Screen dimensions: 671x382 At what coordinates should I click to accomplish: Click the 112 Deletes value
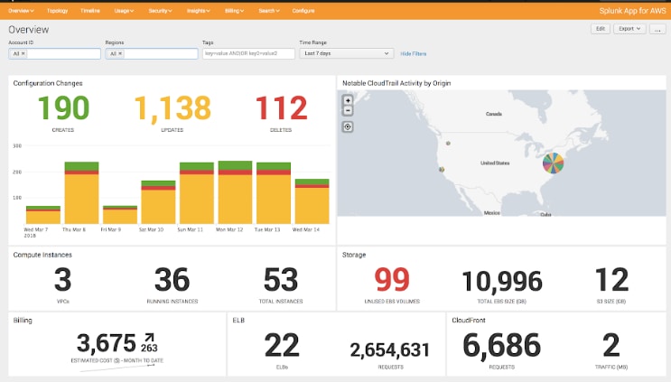281,107
